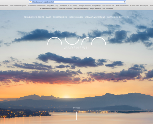Image resolution: width=153 pixels, height=124 pixels.
Task: Click the AURA arc logo
Action: pos(77,41)
